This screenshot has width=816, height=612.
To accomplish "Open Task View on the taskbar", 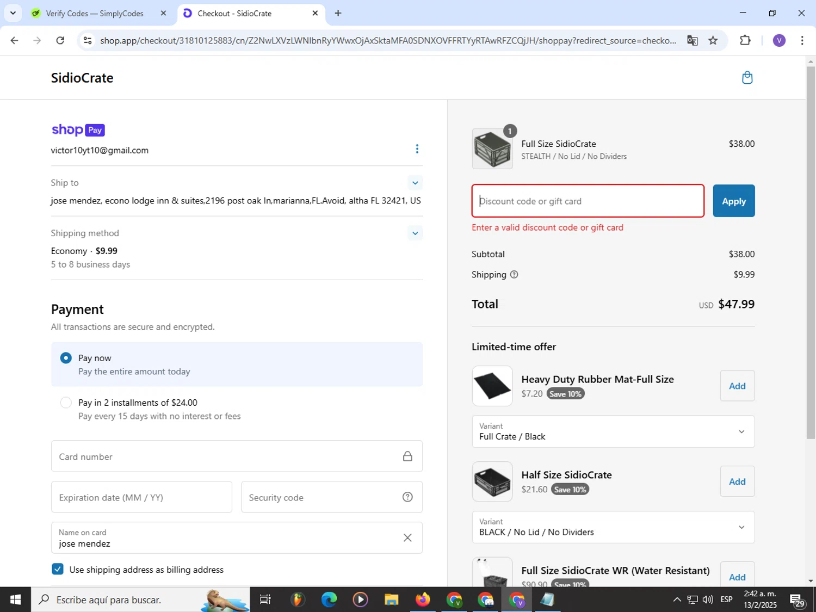I will pyautogui.click(x=265, y=599).
